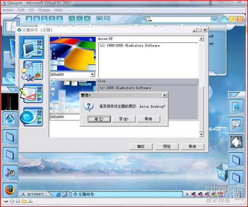
Task: Click the yellow key icon at the top right
Action: [232, 19]
